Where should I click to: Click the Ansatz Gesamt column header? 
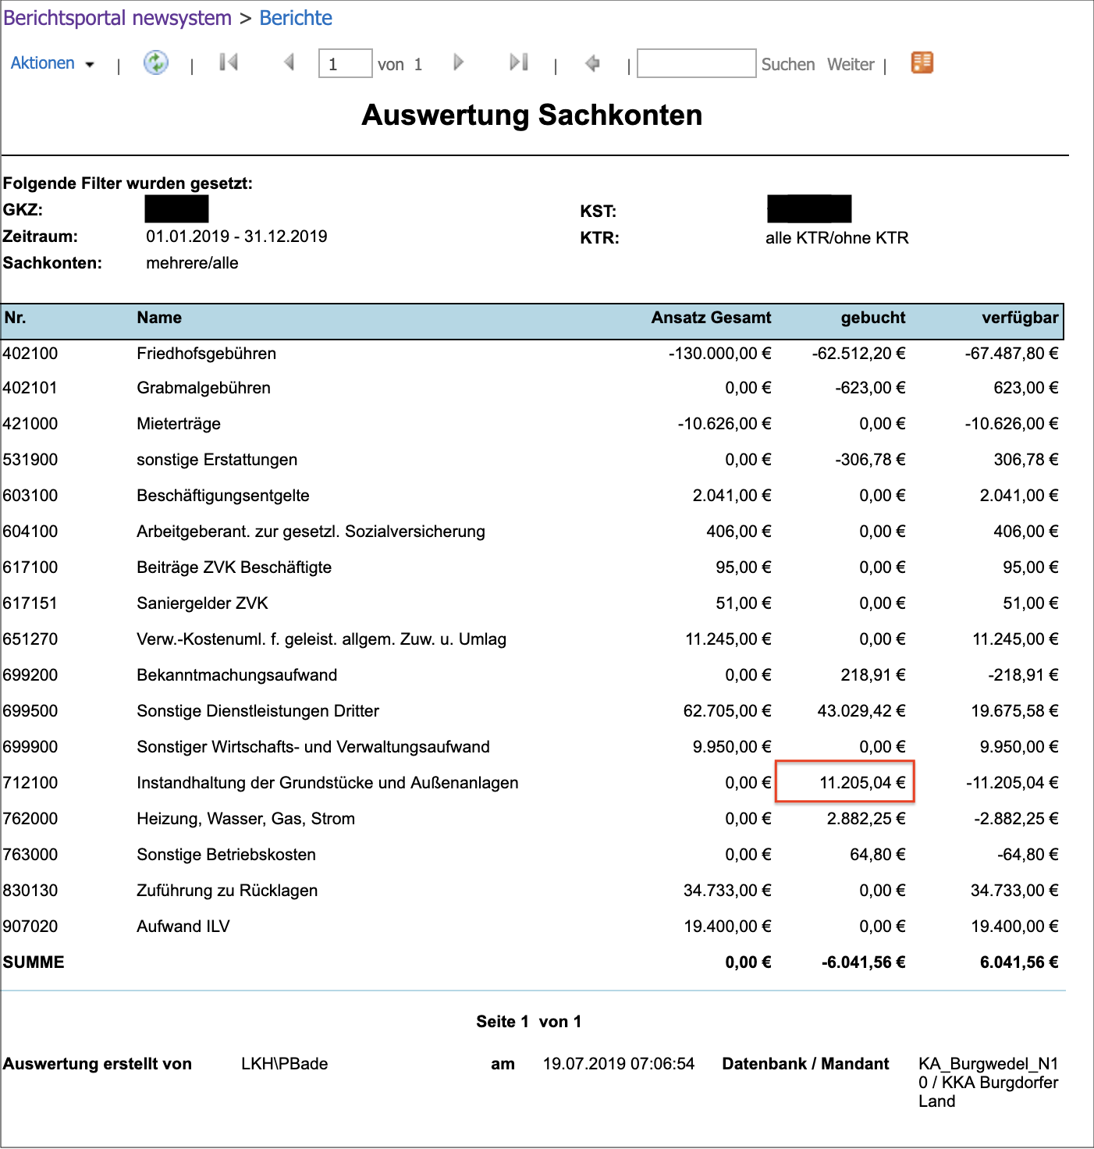click(x=711, y=318)
